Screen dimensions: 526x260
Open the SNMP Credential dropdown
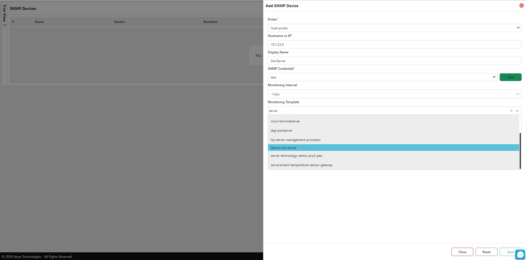pyautogui.click(x=494, y=77)
